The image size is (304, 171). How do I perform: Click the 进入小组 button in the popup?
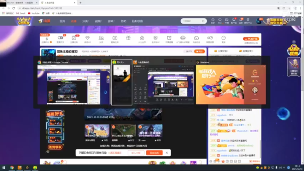(x=136, y=153)
